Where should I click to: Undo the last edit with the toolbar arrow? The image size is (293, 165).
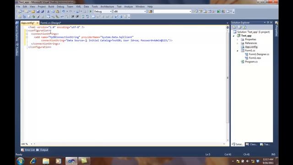(x=64, y=11)
